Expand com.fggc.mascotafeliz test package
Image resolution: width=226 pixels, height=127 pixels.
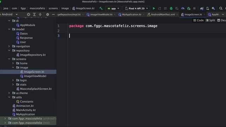(x=5, y=123)
